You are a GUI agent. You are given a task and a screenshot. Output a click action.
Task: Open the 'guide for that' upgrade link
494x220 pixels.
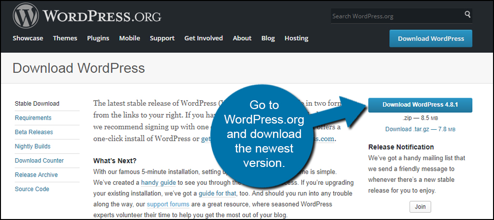coord(218,193)
